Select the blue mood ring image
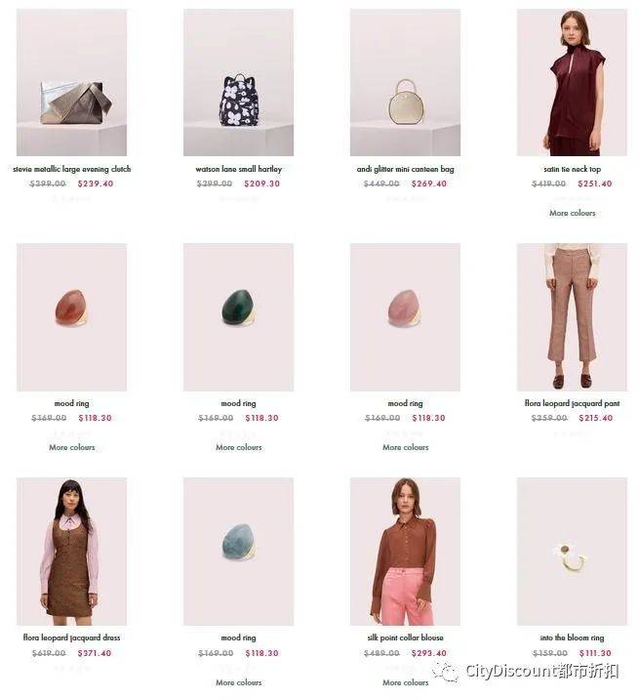 (238, 552)
